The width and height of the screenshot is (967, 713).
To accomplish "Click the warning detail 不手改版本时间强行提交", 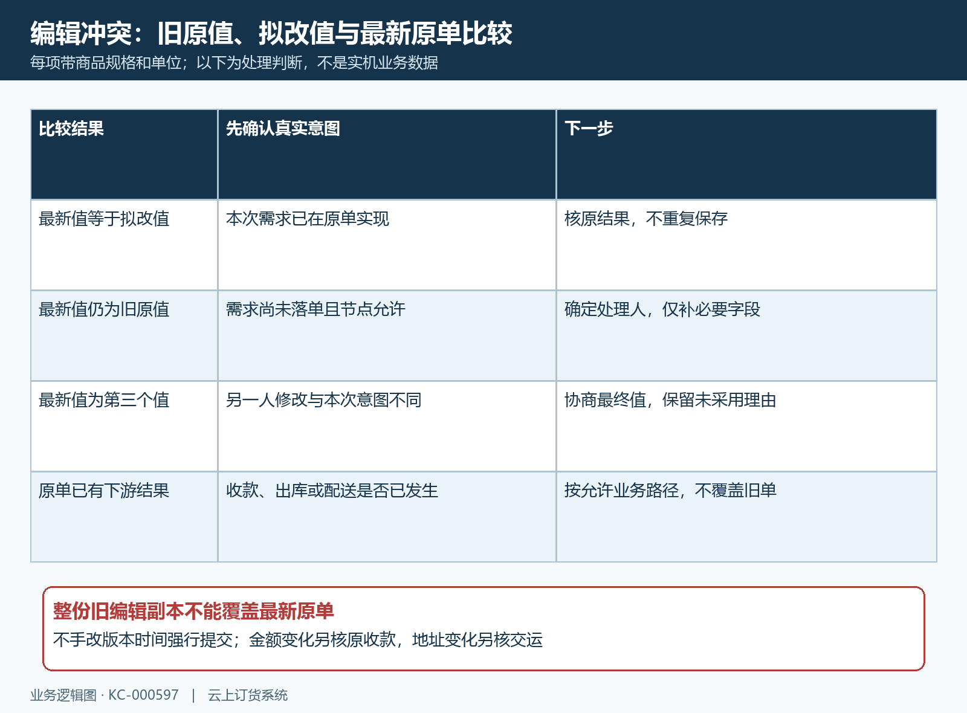I will point(143,640).
